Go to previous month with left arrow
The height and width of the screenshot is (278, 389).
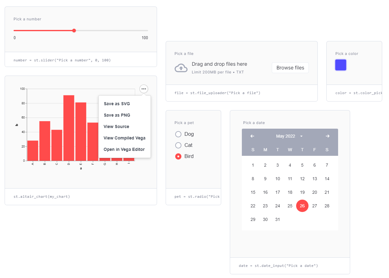coord(252,136)
